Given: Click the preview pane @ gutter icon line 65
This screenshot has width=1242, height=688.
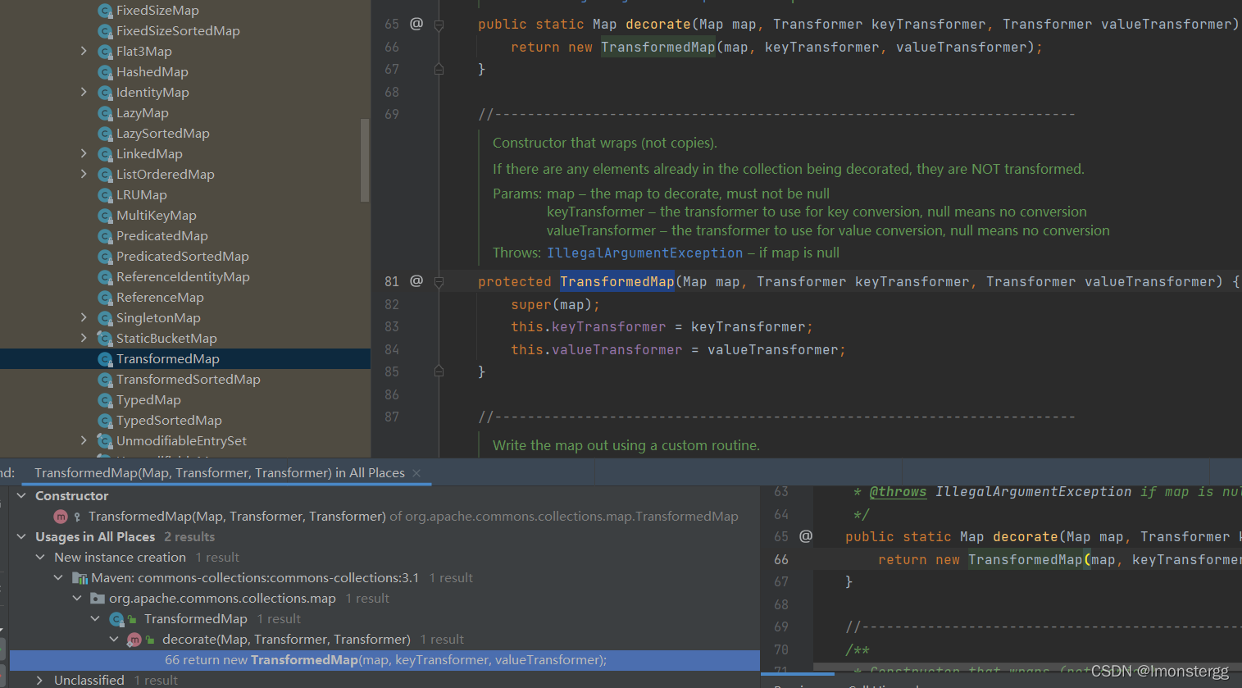Looking at the screenshot, I should coord(806,536).
